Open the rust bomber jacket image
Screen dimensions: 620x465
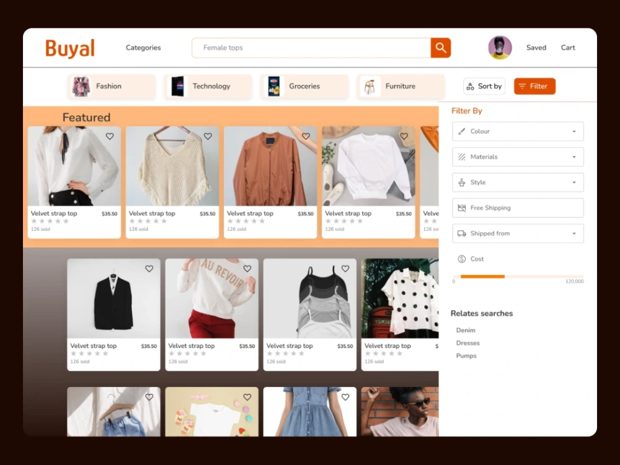click(270, 166)
